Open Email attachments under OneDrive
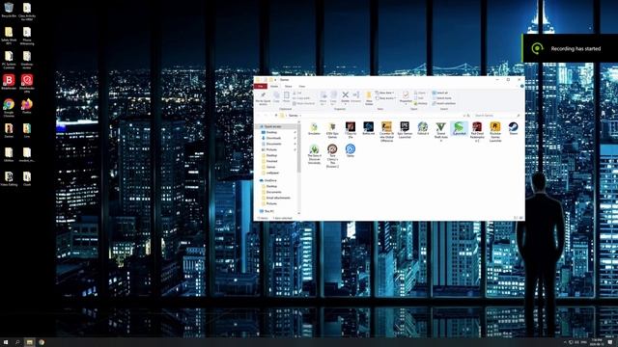This screenshot has width=618, height=347. [278, 198]
